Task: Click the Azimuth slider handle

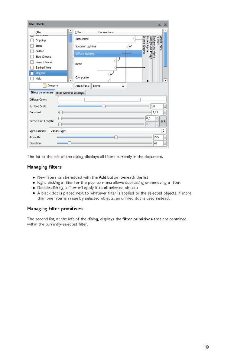Action: (x=116, y=137)
